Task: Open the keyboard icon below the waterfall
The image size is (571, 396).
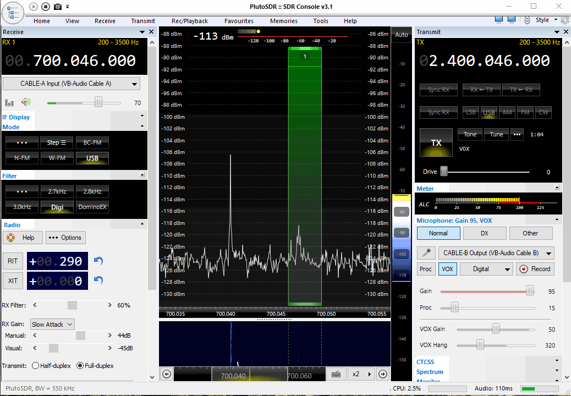Action: click(336, 374)
